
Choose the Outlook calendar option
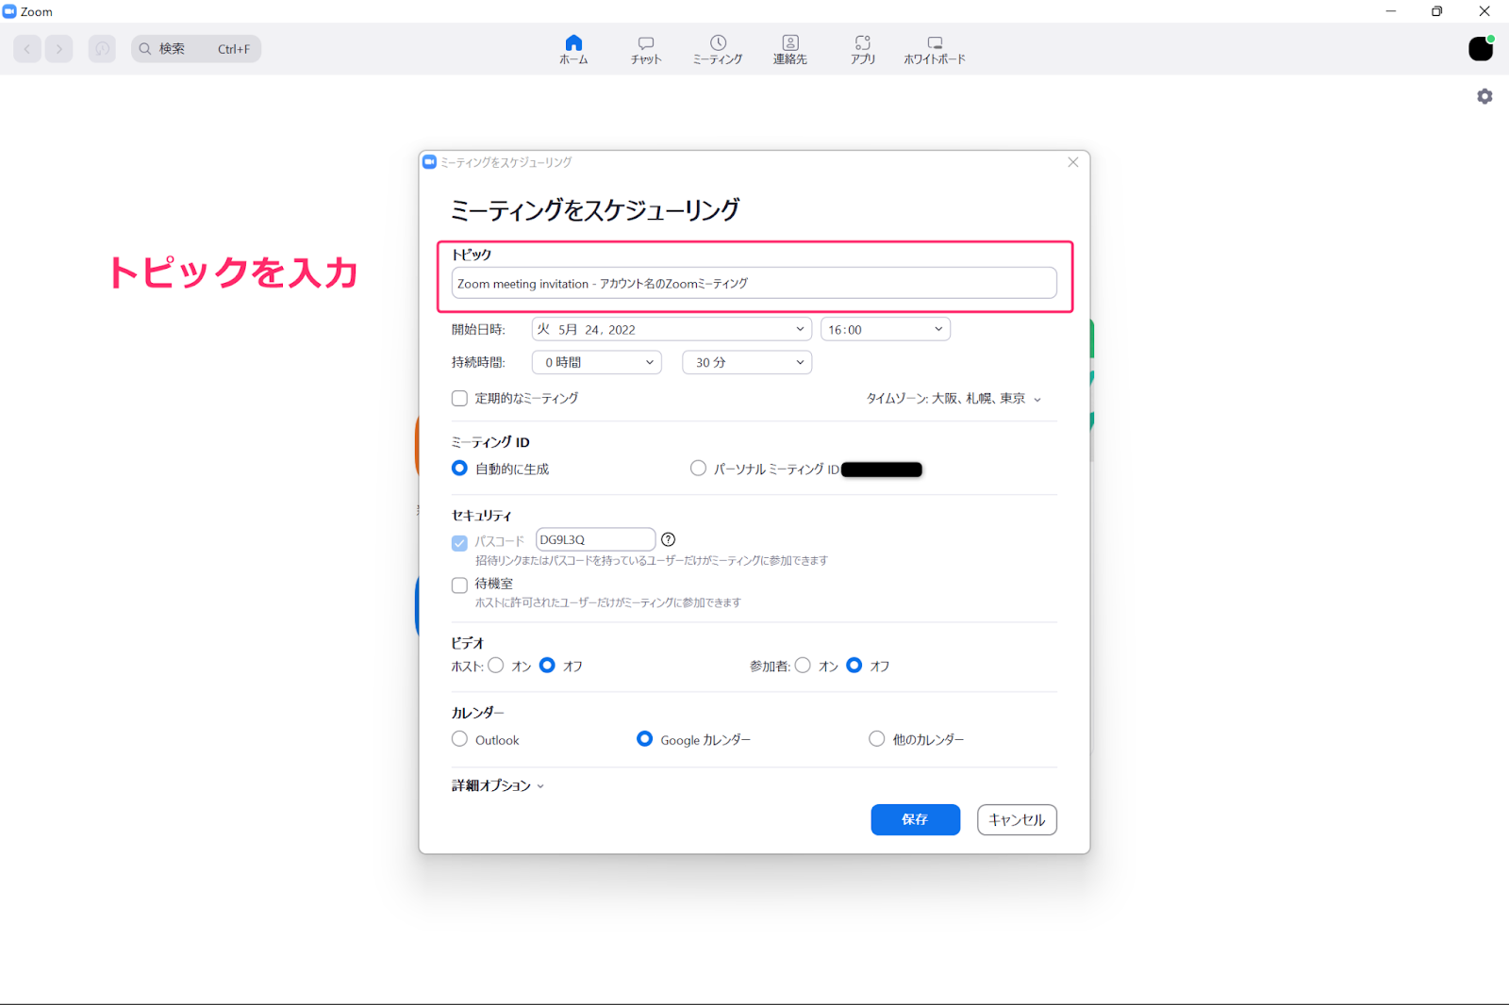click(x=459, y=739)
